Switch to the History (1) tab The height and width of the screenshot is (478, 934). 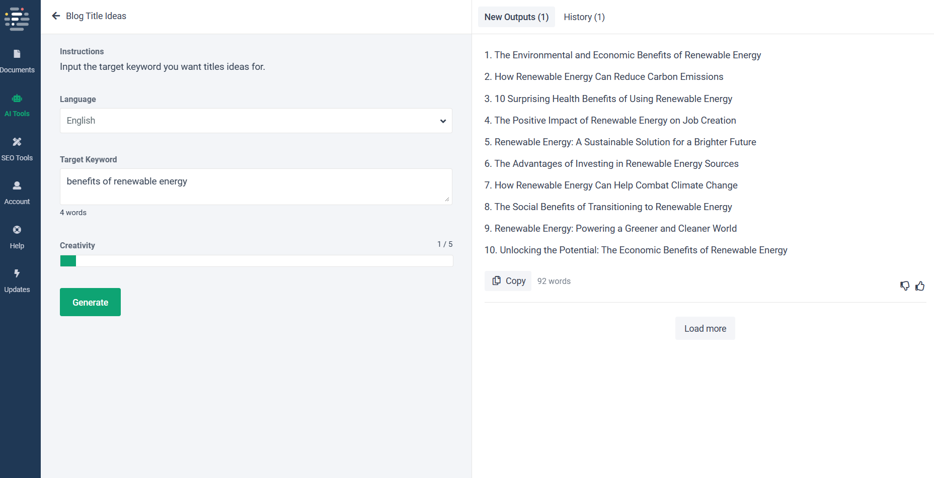pos(584,17)
